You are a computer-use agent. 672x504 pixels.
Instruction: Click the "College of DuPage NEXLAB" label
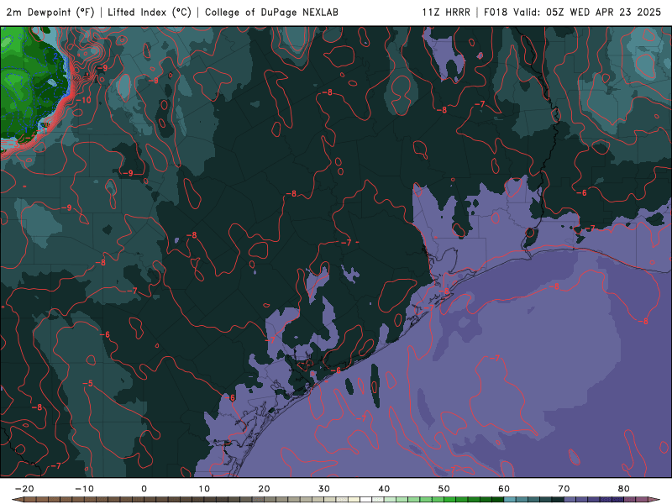click(271, 12)
